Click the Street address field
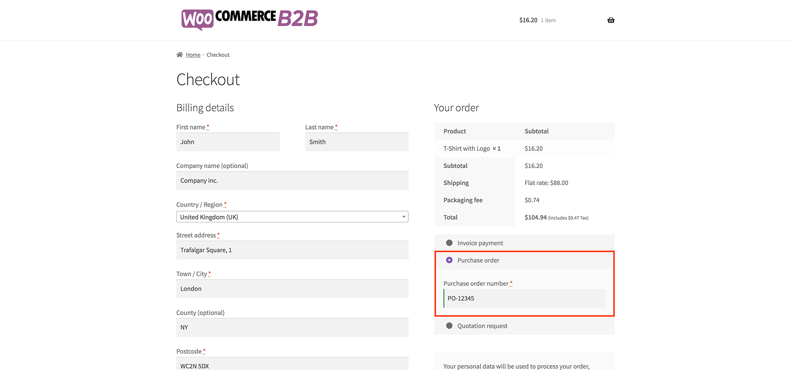 (292, 250)
